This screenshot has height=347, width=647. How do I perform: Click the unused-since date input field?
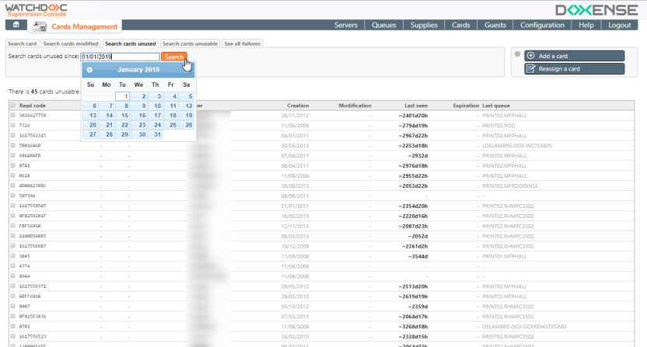120,57
